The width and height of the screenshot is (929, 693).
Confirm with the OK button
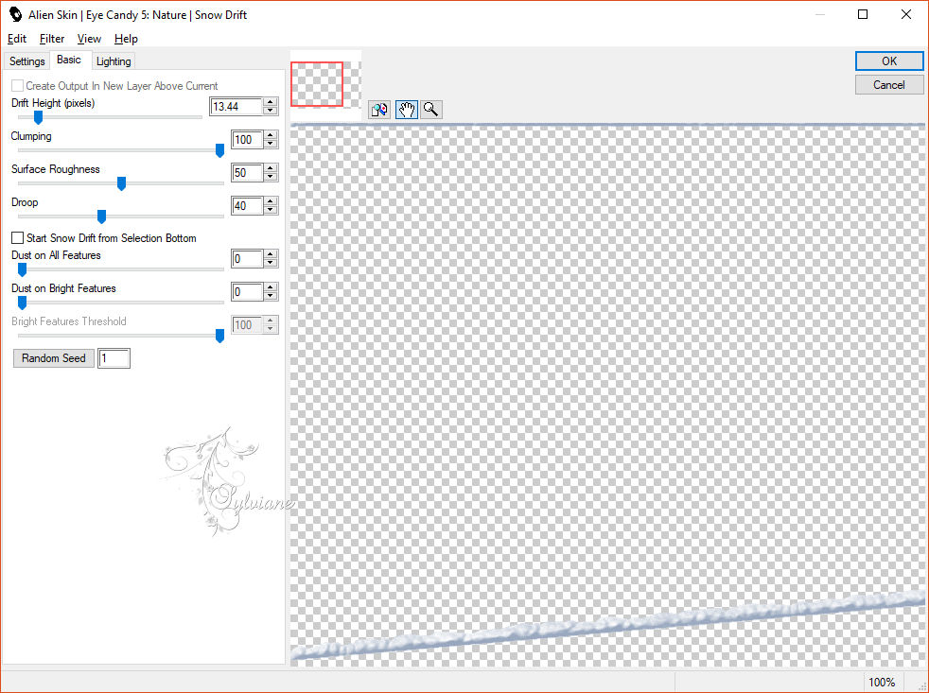[x=888, y=61]
